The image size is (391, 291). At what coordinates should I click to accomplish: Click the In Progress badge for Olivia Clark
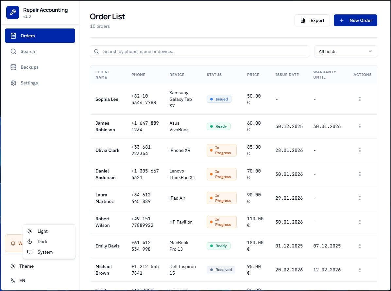click(221, 150)
